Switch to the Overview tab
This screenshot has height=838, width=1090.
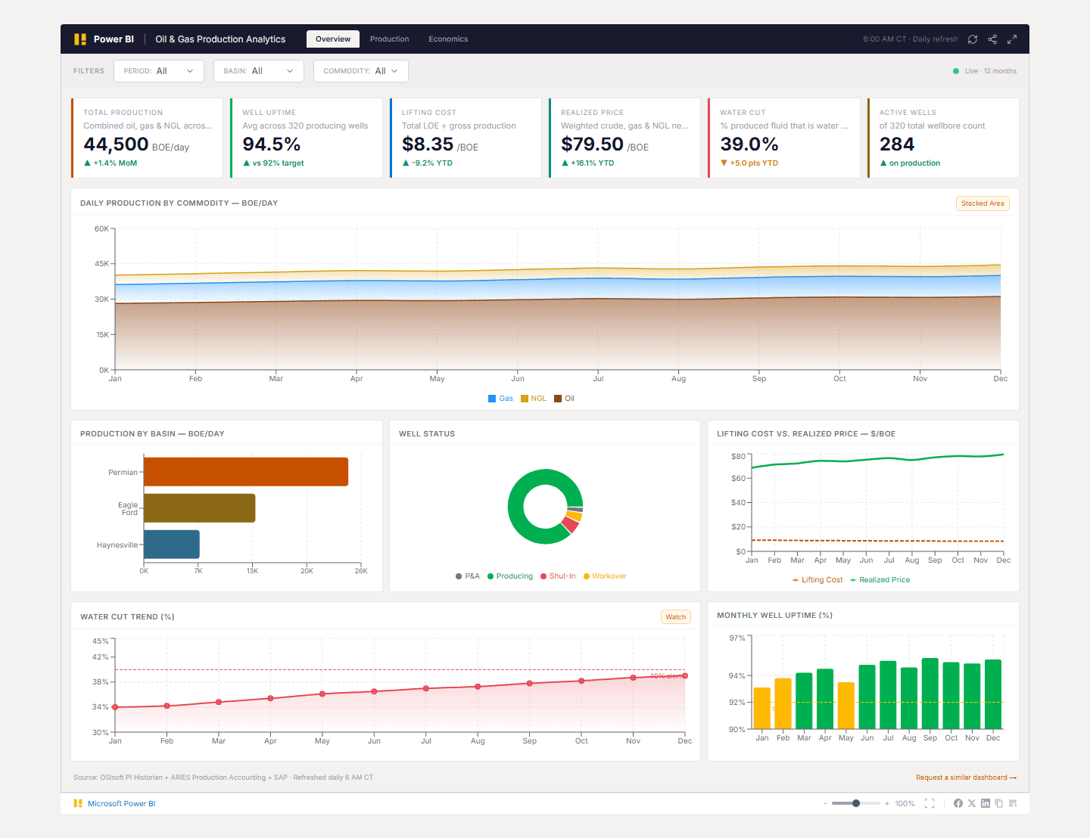pyautogui.click(x=333, y=39)
